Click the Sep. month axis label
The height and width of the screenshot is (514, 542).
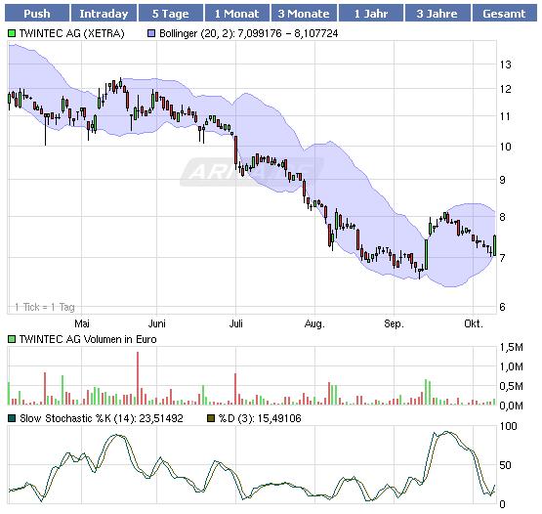click(x=395, y=323)
